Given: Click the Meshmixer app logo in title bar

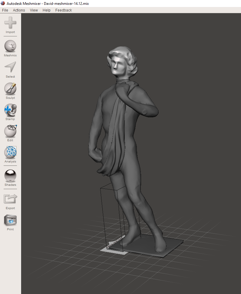Looking at the screenshot, I should pyautogui.click(x=3, y=3).
